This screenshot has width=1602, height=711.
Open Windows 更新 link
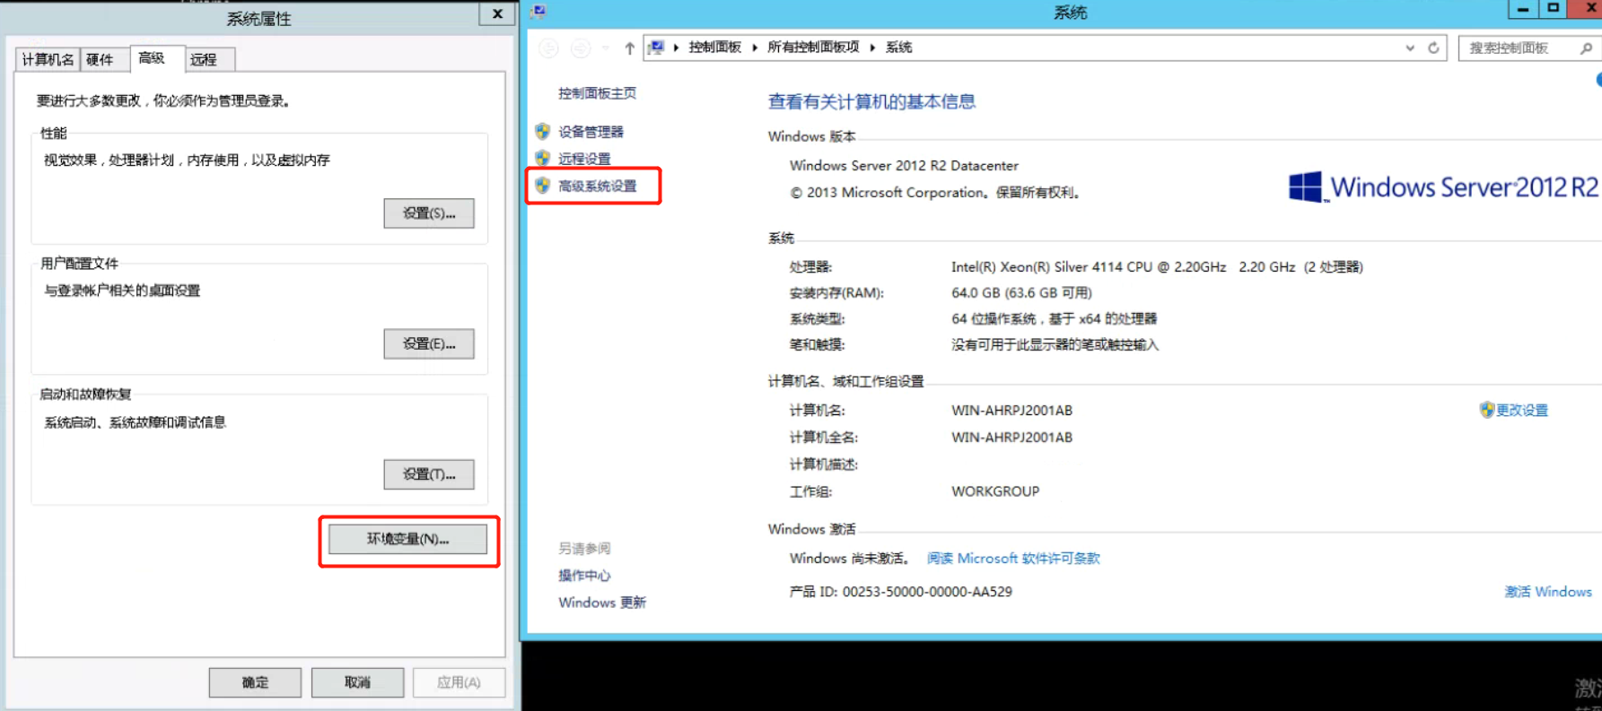point(602,603)
